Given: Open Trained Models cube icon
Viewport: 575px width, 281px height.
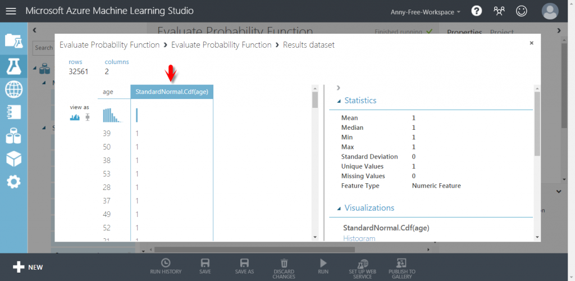Looking at the screenshot, I should click(x=13, y=158).
